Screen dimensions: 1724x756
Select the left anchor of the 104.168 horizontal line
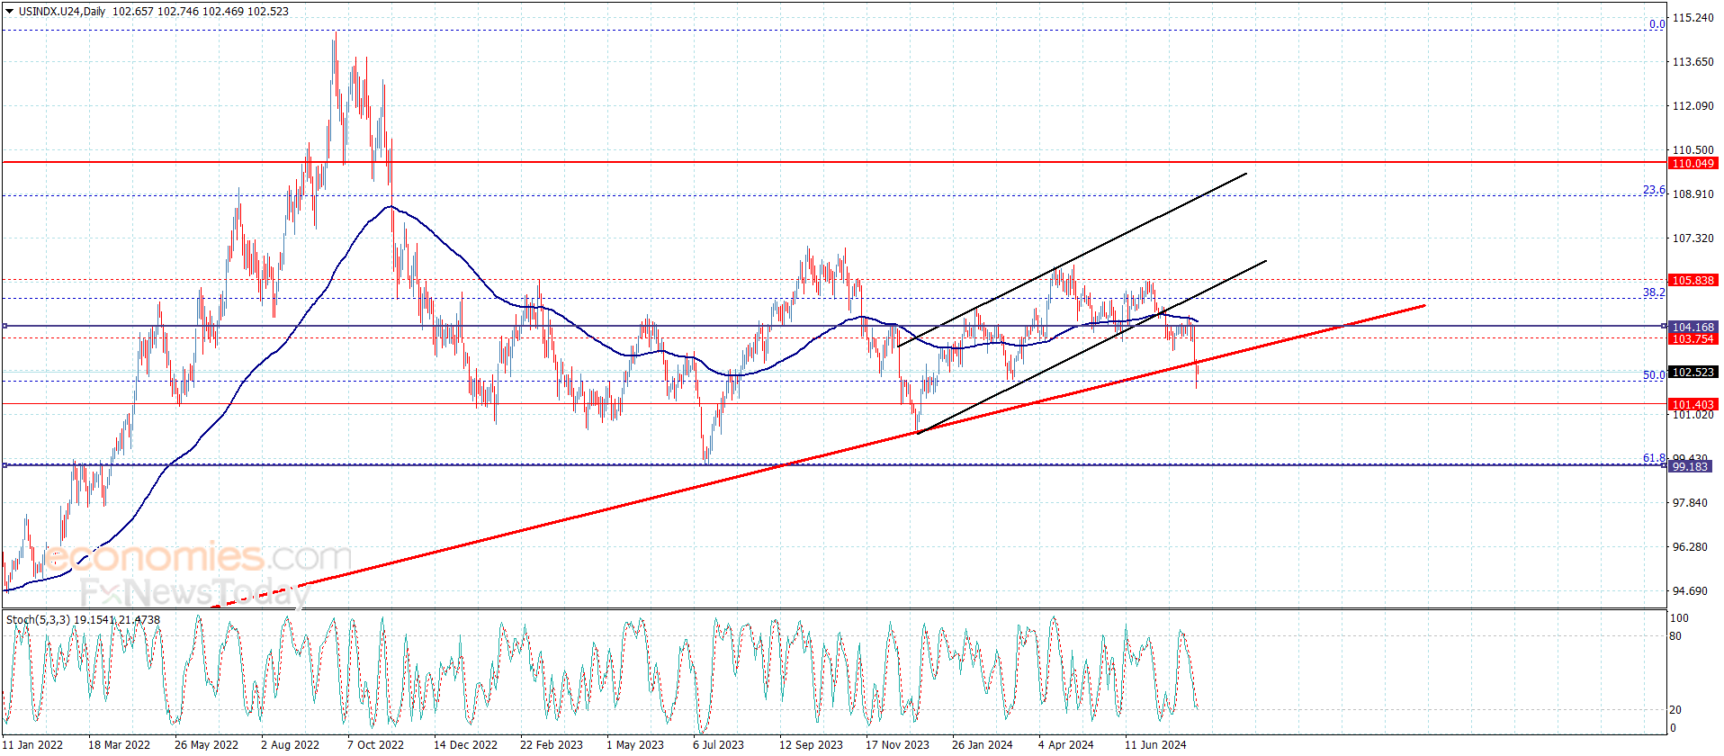[4, 326]
